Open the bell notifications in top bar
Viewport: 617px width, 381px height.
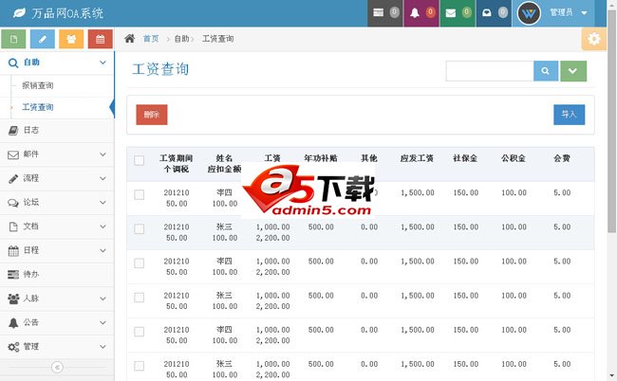coord(415,13)
